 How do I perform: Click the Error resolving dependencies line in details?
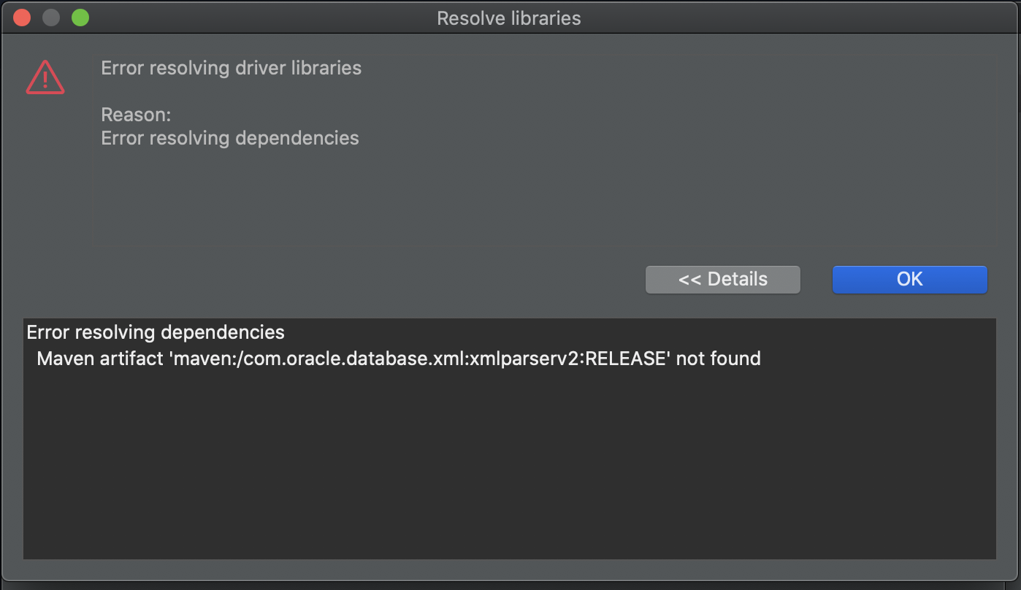pyautogui.click(x=156, y=332)
